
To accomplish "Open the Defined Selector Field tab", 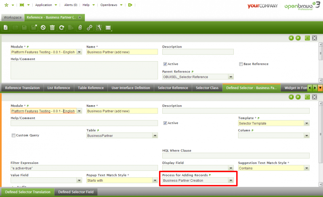I will (76, 192).
